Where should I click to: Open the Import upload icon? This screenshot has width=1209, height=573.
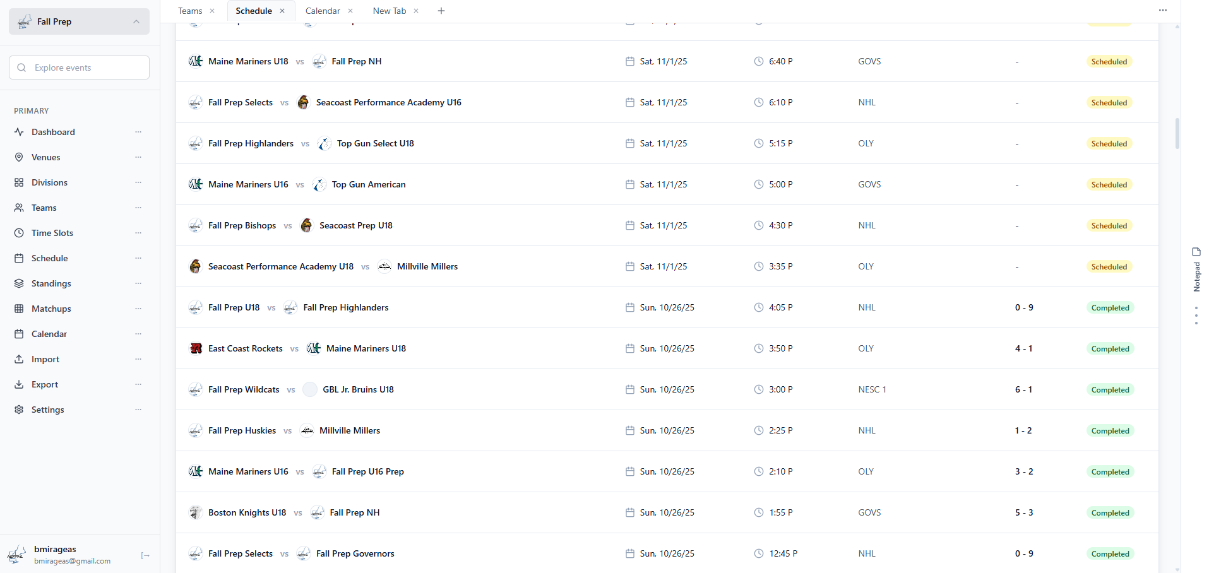click(x=19, y=359)
